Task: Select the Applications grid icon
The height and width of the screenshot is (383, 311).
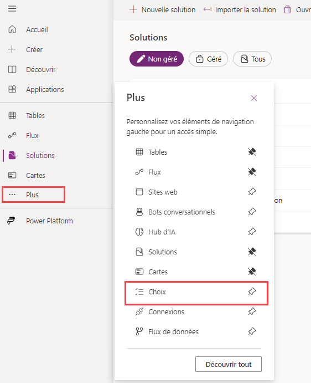Action: [12, 89]
